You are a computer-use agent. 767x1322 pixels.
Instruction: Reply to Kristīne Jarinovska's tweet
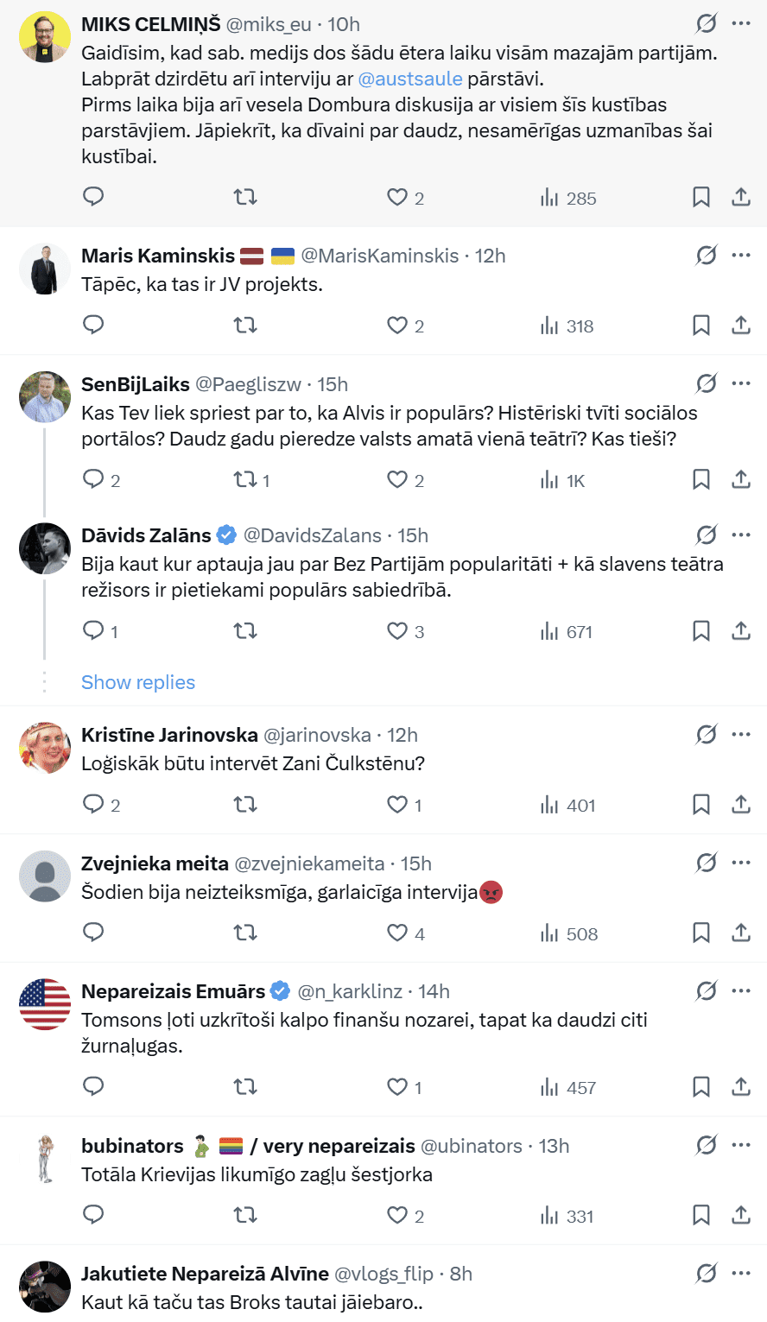93,805
